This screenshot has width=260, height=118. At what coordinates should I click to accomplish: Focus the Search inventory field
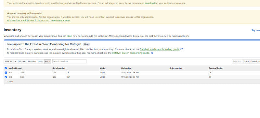coord(69,61)
